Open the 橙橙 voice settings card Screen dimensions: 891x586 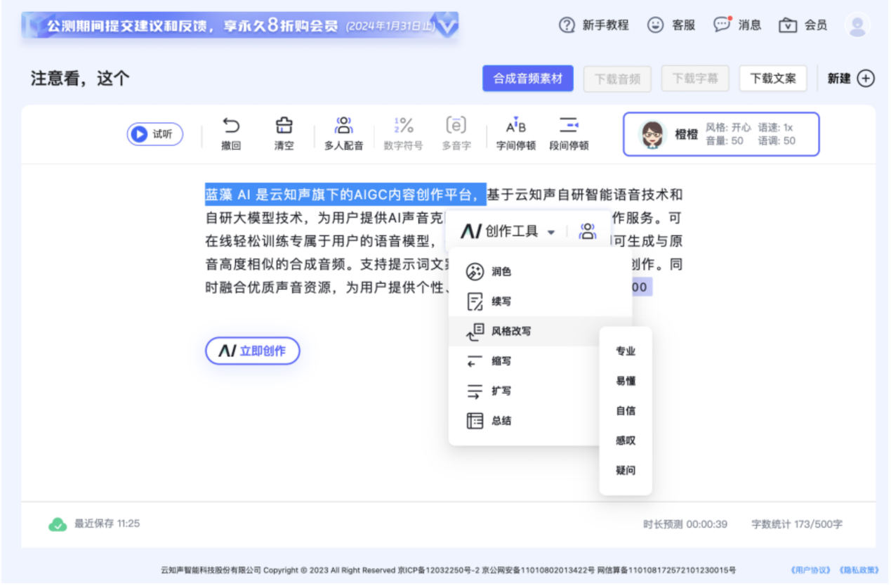pyautogui.click(x=721, y=134)
